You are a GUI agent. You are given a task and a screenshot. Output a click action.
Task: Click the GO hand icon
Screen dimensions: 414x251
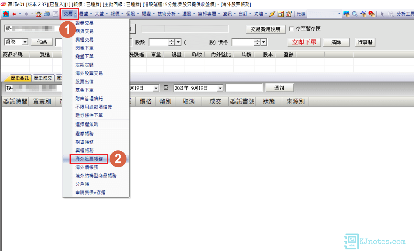pyautogui.click(x=346, y=14)
